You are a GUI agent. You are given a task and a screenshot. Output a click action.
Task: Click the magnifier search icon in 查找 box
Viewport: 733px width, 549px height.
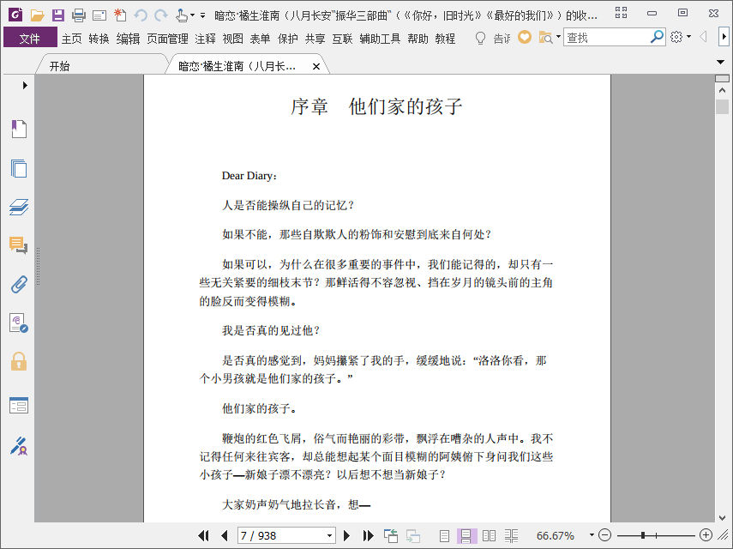[657, 37]
